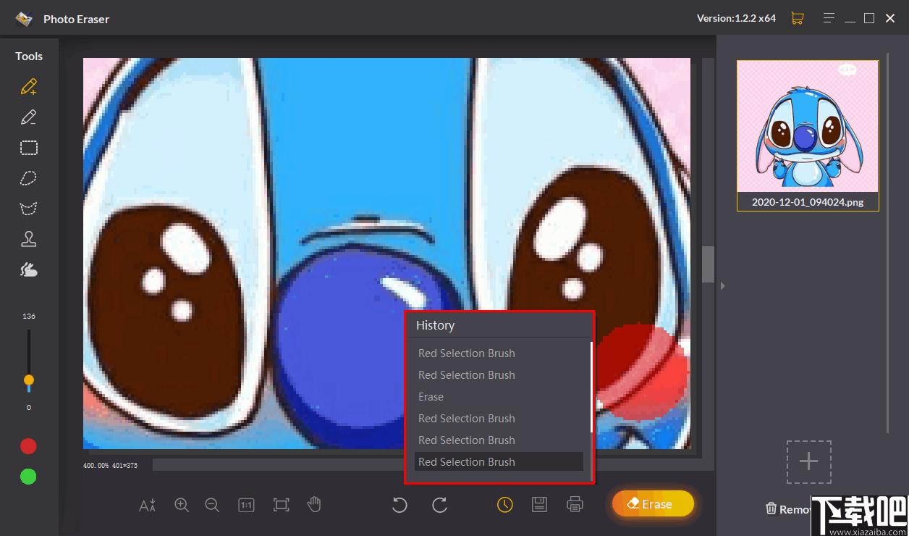Print the image
The height and width of the screenshot is (536, 909).
point(575,504)
